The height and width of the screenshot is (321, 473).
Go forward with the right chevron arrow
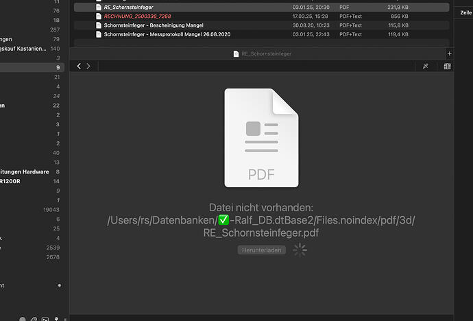(x=88, y=66)
